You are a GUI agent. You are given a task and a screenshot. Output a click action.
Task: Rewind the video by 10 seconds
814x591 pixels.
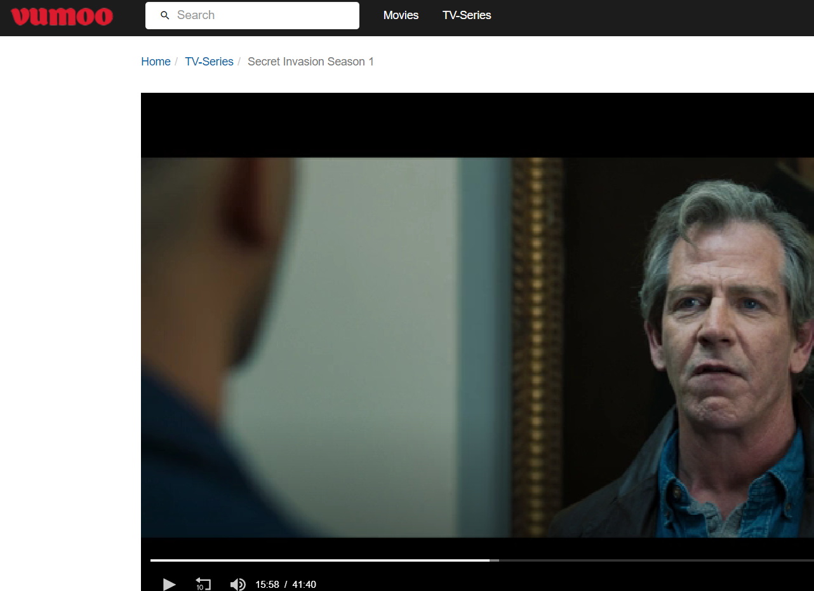(x=203, y=584)
